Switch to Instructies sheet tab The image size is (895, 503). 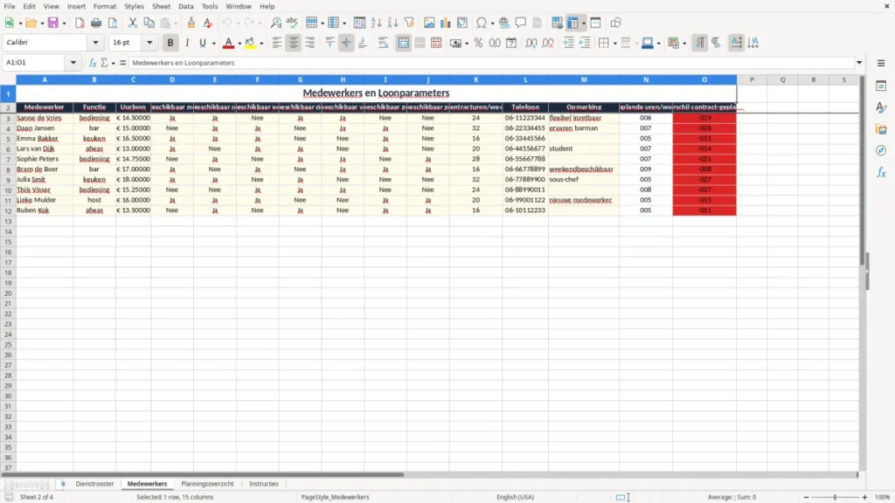point(264,484)
